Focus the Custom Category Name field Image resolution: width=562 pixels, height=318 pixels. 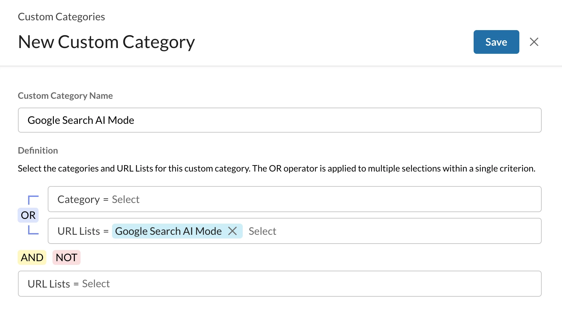279,120
